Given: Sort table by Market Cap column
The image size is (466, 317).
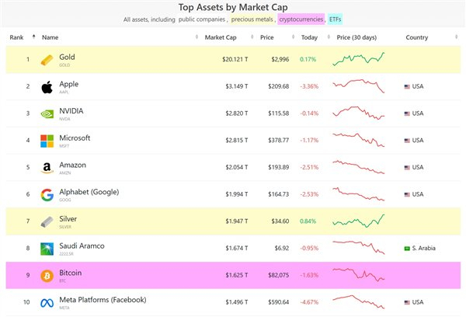Looking at the screenshot, I should tap(231, 37).
